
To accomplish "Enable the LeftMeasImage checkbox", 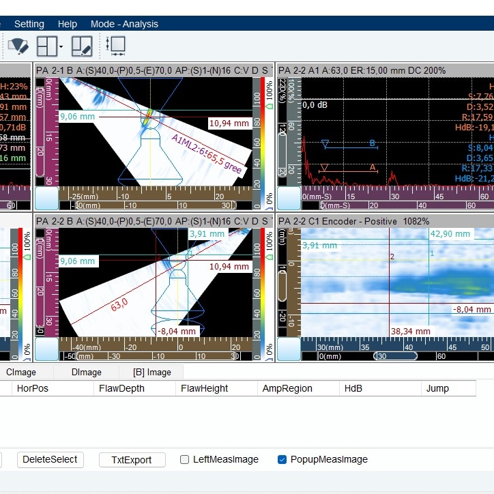I will [184, 460].
